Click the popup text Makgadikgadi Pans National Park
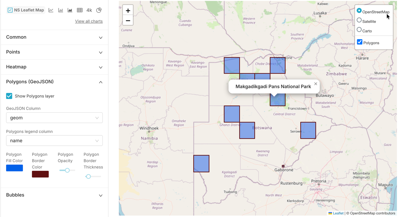The width and height of the screenshot is (398, 217). [x=273, y=87]
